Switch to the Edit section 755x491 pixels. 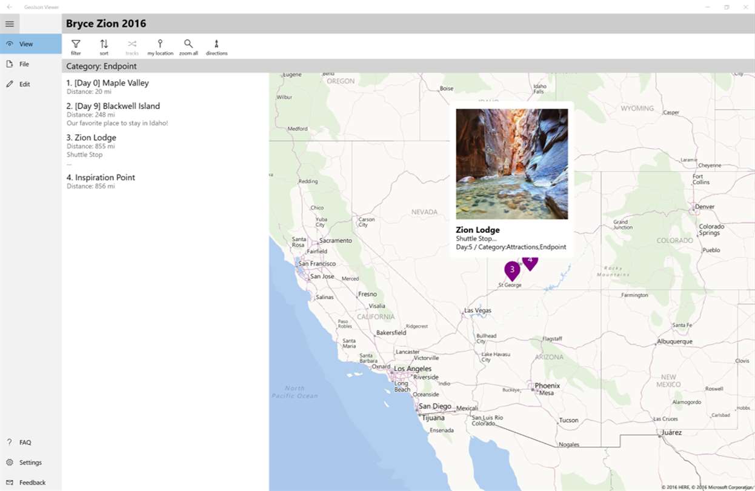point(24,84)
